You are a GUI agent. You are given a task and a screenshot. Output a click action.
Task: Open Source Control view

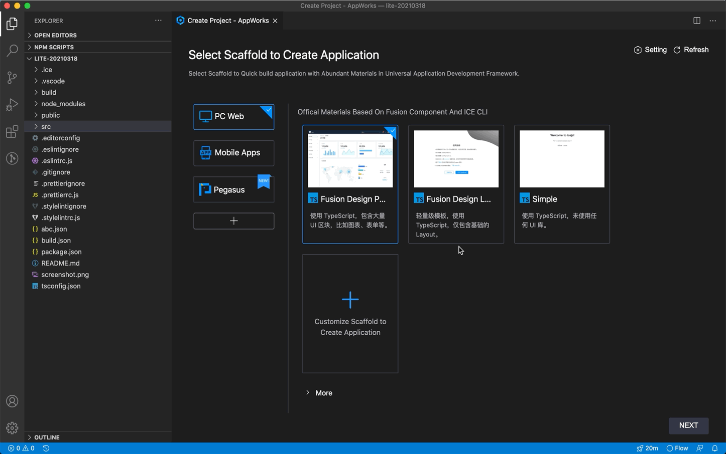pos(12,78)
